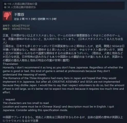Viewport: 127px width, 123px height.
Task: Click the single word 'effort.' line
Action: tap(7, 93)
